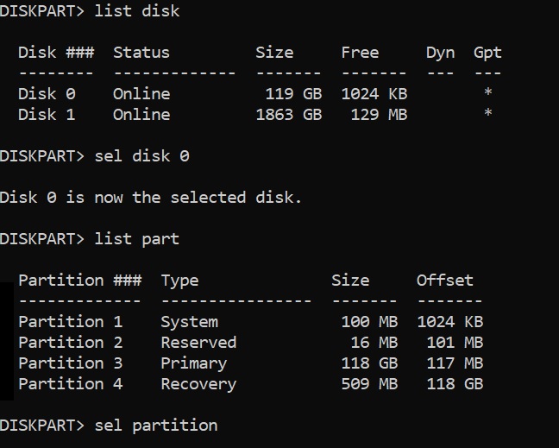Place cursor after 'sel partition' prompt text
The height and width of the screenshot is (448, 559).
221,426
